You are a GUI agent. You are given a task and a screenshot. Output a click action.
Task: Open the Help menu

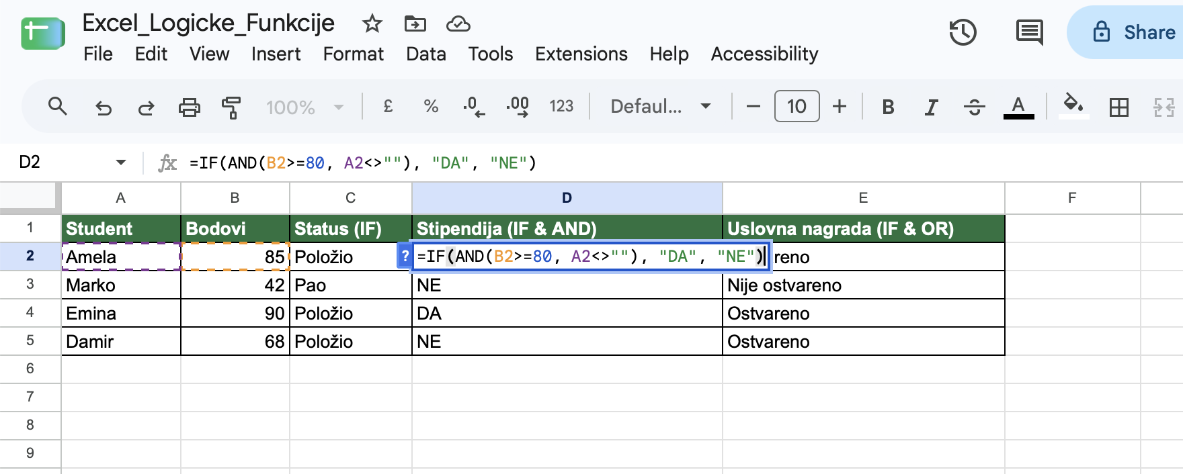pyautogui.click(x=669, y=54)
